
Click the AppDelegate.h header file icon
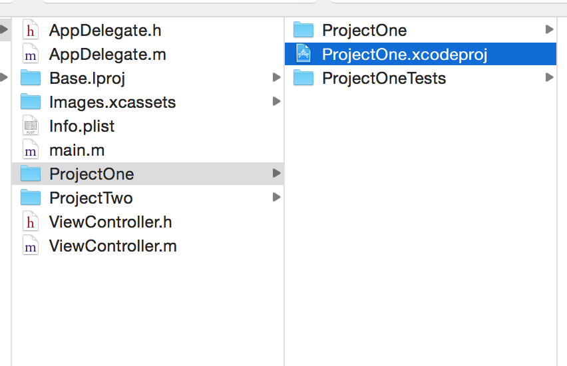click(x=31, y=31)
